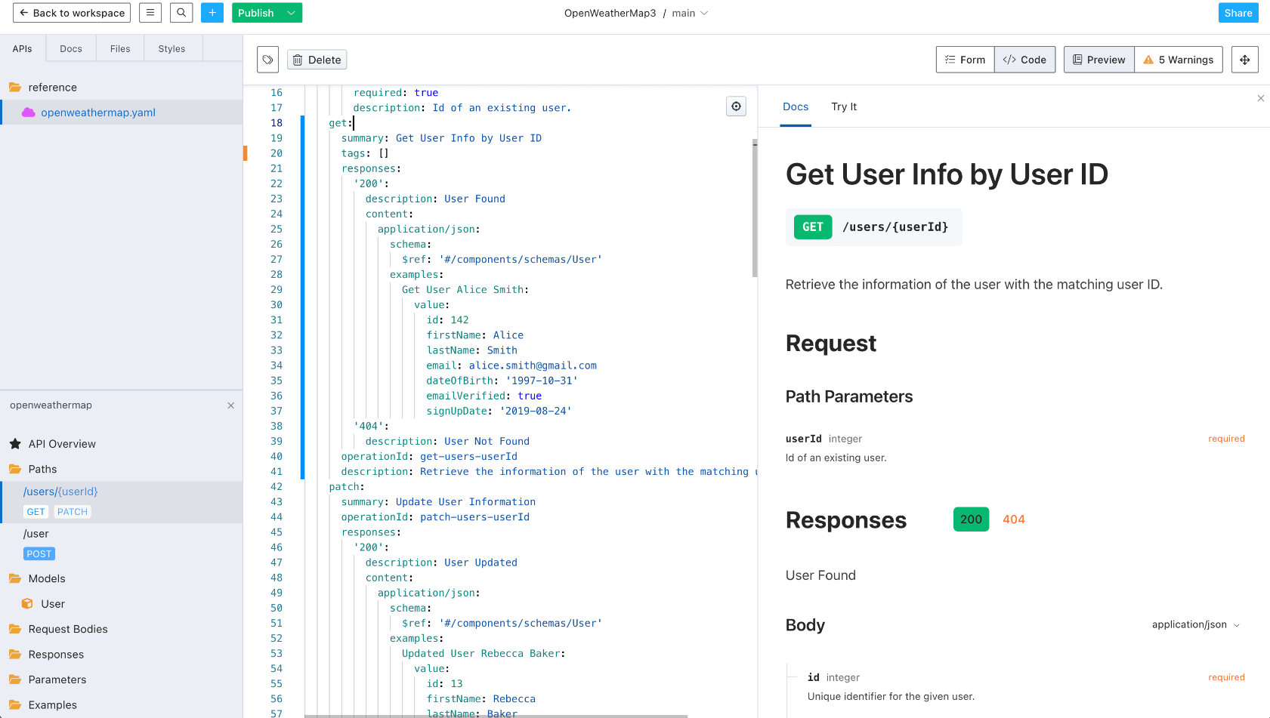
Task: Open the application/json content type dropdown
Action: click(x=1196, y=624)
